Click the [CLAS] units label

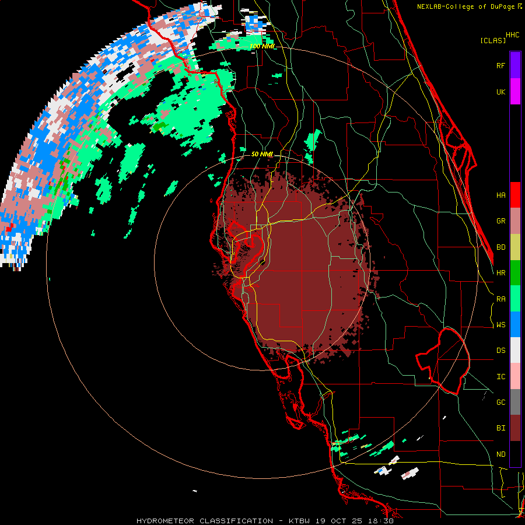coord(493,40)
